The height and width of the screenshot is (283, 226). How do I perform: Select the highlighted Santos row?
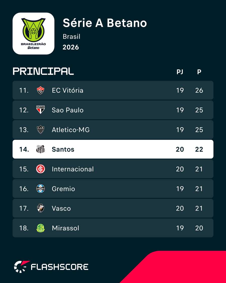[x=113, y=149]
